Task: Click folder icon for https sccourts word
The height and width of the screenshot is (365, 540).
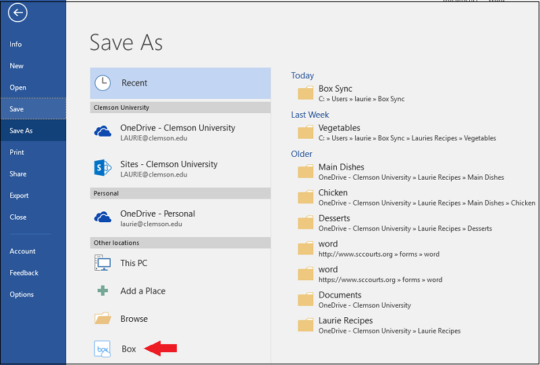Action: pos(306,273)
